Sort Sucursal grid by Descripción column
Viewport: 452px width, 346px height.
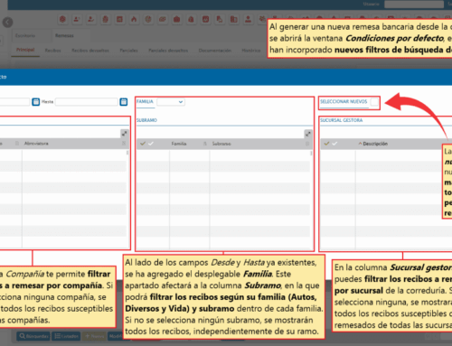(x=375, y=144)
